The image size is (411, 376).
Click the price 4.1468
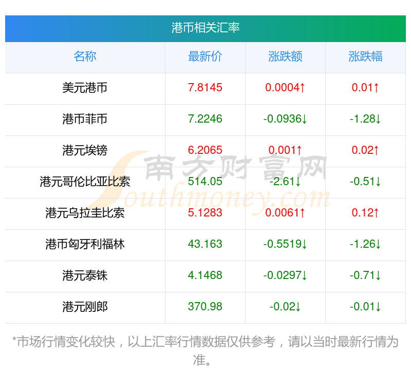pos(205,275)
